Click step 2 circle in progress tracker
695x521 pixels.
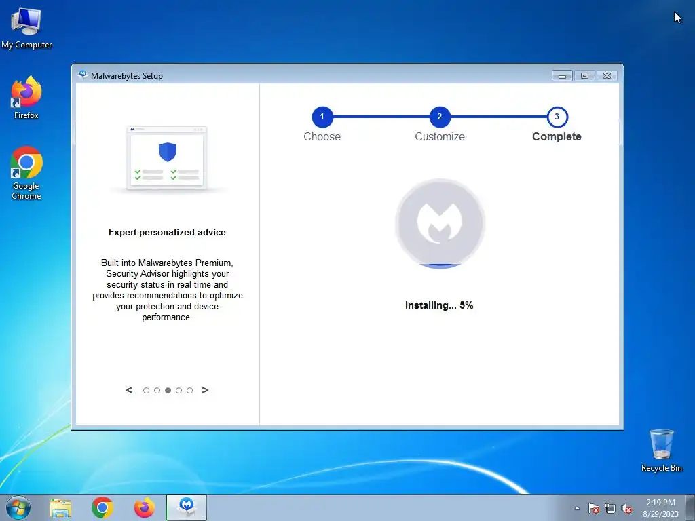tap(440, 117)
